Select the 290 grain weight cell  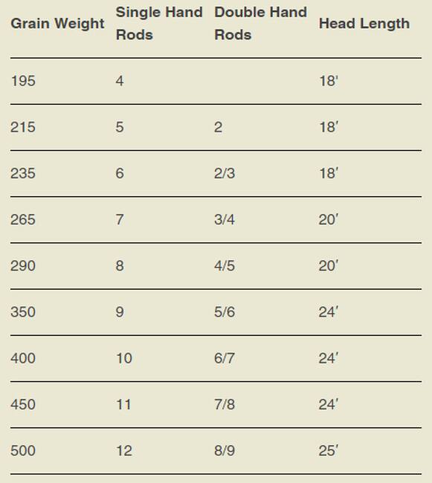[23, 266]
